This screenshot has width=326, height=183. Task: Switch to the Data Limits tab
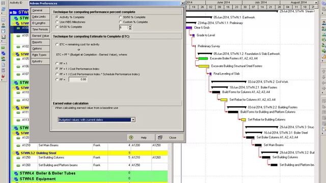[x=40, y=17]
